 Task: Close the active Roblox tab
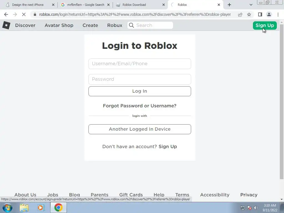coord(219,5)
